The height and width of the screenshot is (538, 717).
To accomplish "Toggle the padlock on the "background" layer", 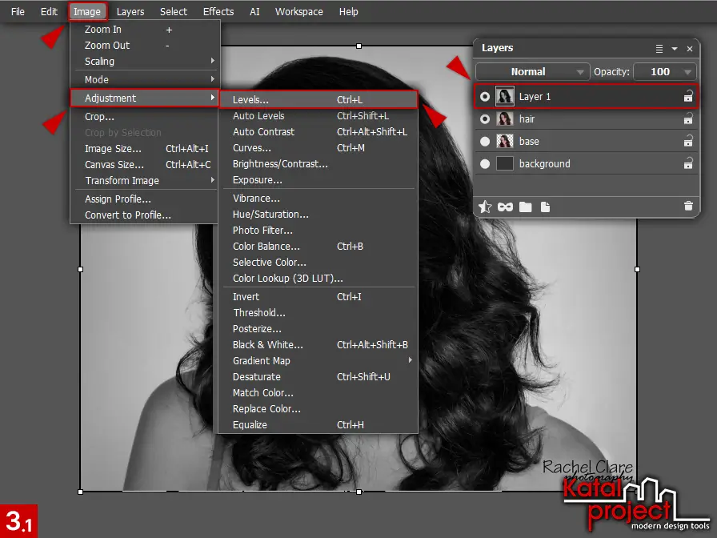I will [x=688, y=163].
